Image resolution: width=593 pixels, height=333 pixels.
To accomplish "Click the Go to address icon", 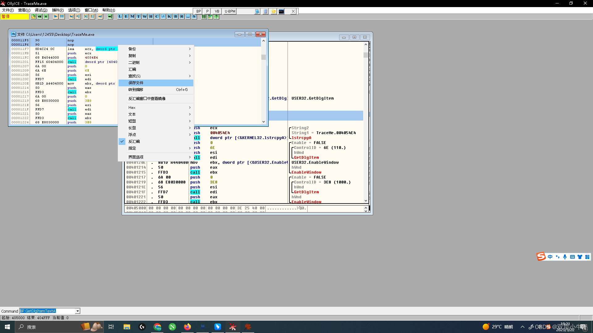I will (x=110, y=17).
